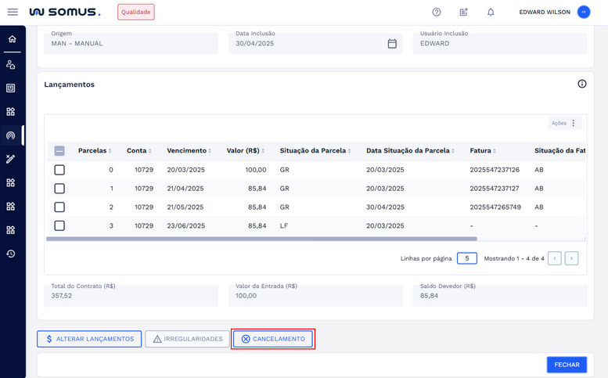Open the Ações dropdown menu
This screenshot has width=608, height=378.
pos(564,123)
